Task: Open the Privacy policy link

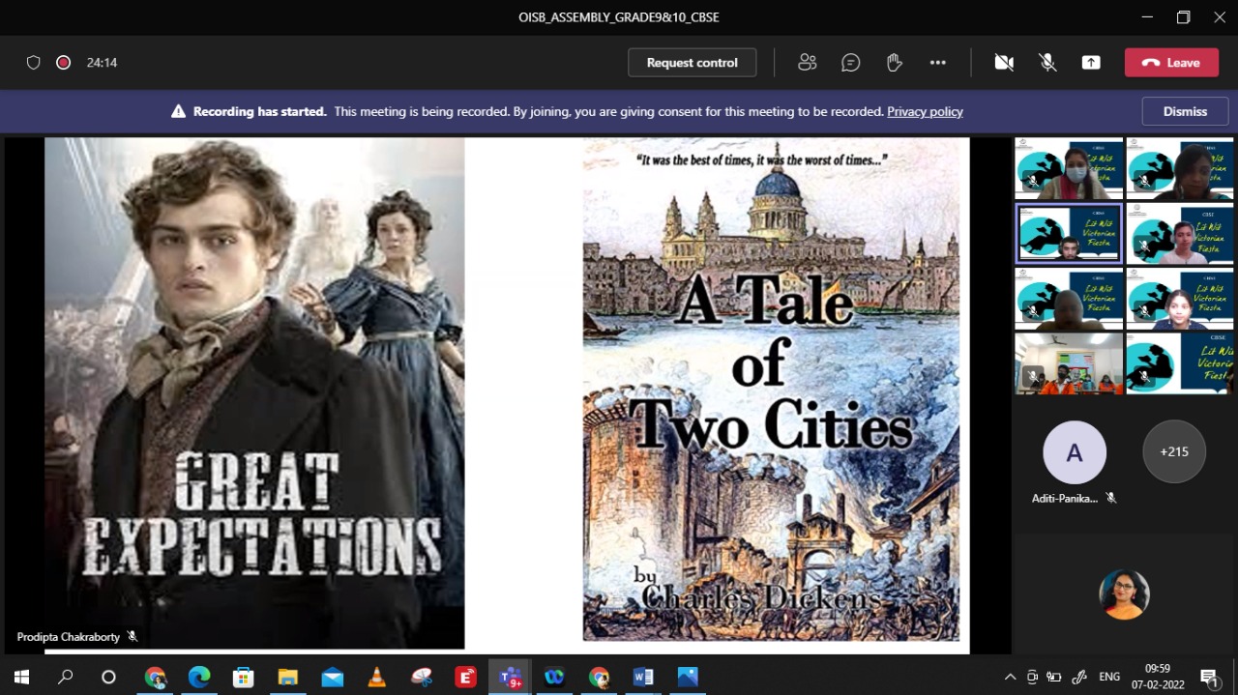Action: coord(925,111)
